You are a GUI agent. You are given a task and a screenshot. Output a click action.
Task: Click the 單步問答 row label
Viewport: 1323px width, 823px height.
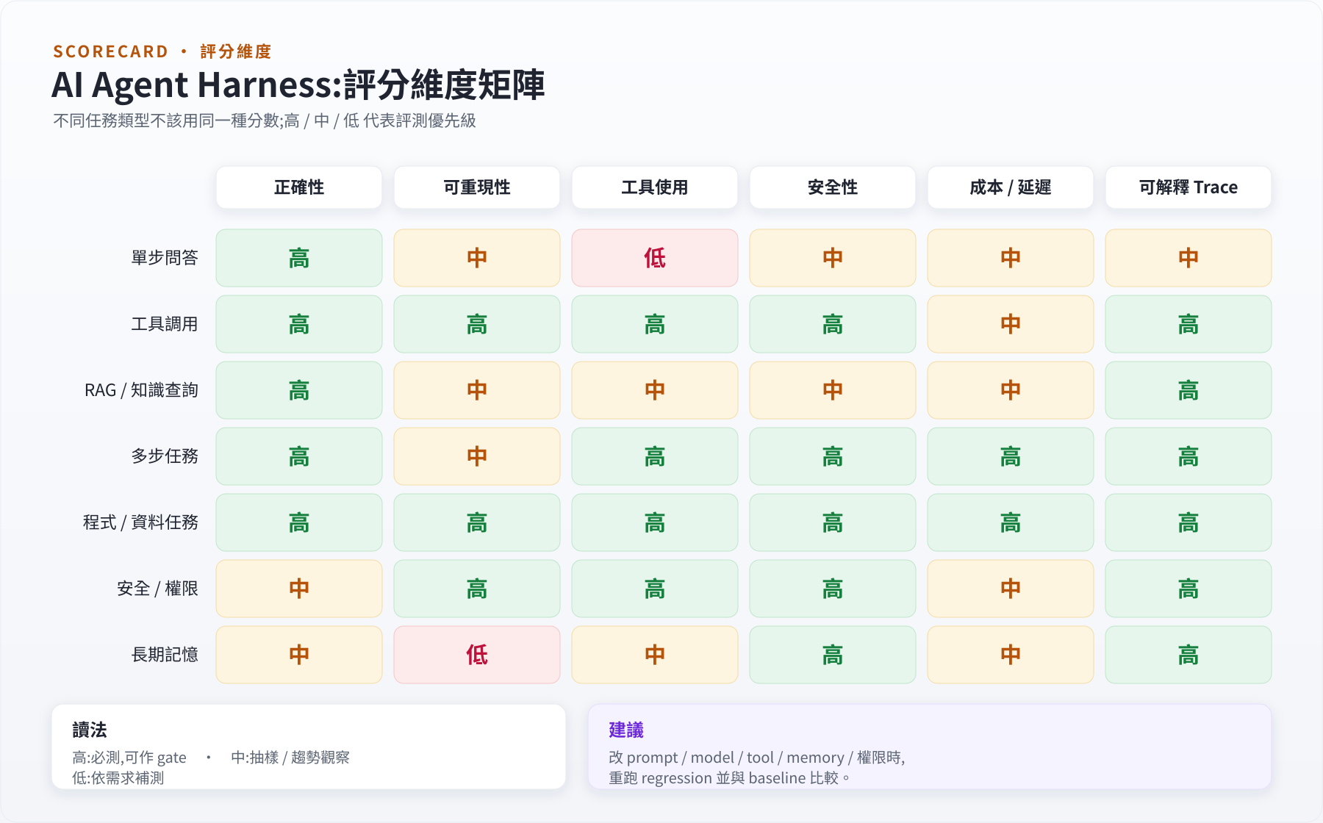(x=165, y=258)
